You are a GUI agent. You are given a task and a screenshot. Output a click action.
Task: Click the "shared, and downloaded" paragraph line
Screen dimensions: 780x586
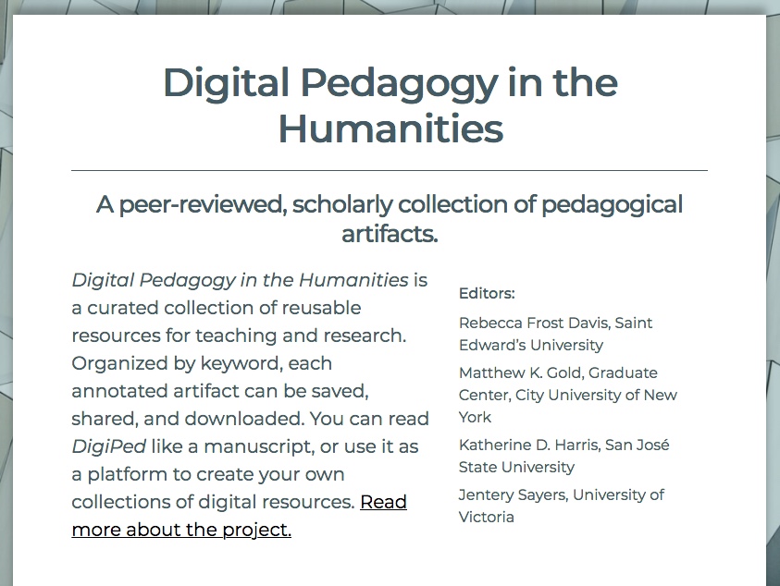coord(188,419)
